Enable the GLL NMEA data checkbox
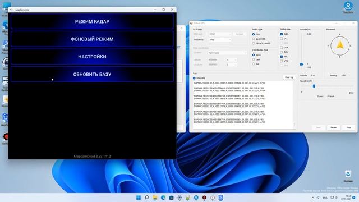 282,39
